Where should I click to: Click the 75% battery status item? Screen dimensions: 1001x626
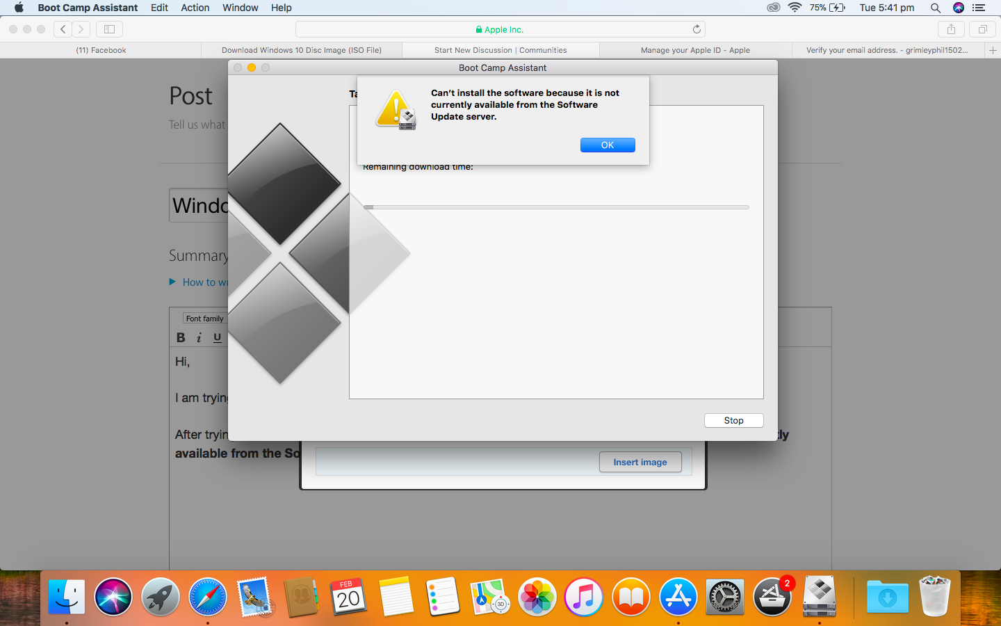click(827, 8)
